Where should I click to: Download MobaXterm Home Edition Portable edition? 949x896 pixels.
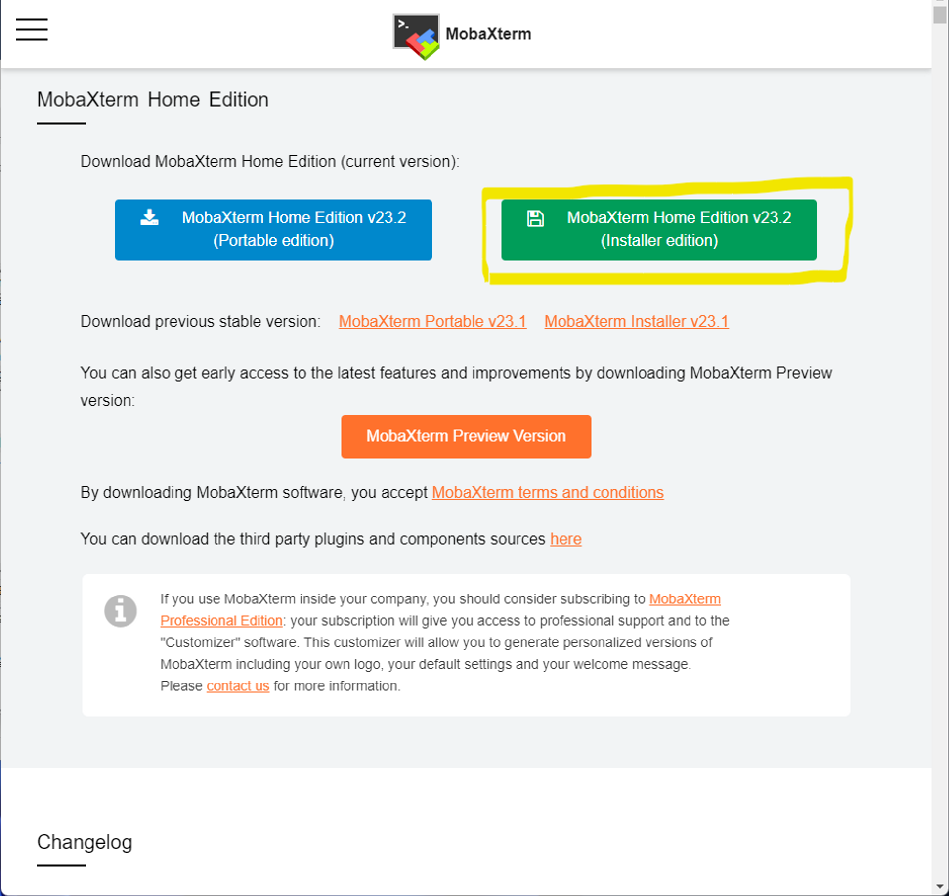pyautogui.click(x=273, y=230)
